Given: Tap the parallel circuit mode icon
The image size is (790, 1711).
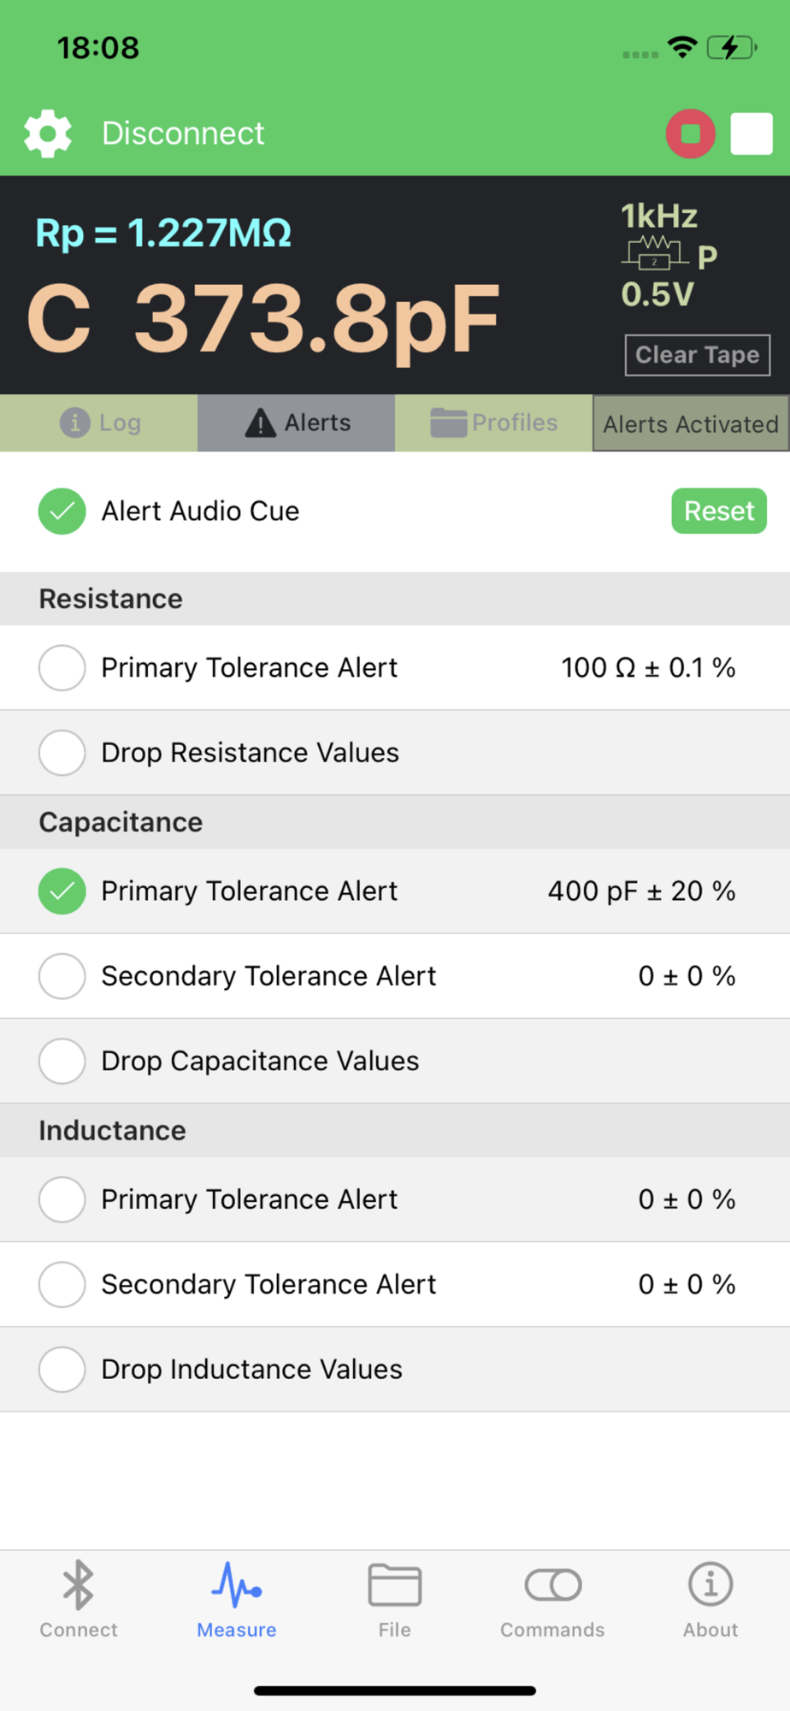Looking at the screenshot, I should [x=656, y=254].
